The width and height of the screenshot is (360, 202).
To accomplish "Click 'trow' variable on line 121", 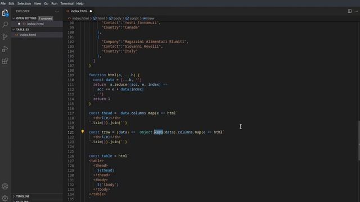I will pos(106,132).
